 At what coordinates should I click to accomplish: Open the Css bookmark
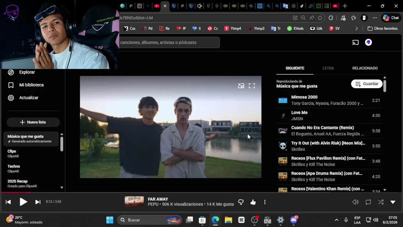coord(129,28)
